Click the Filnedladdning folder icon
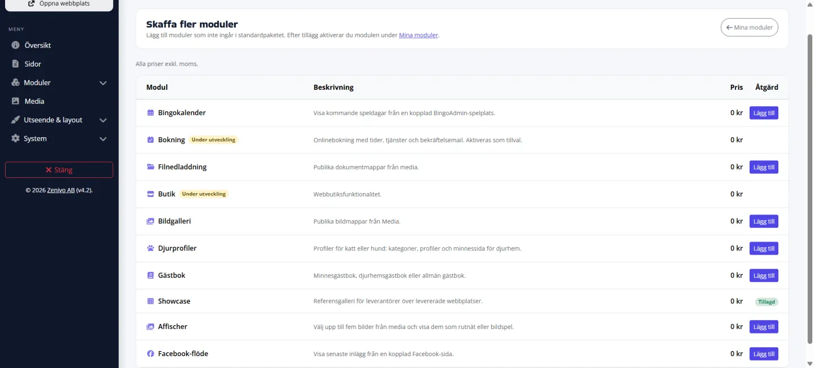Image resolution: width=814 pixels, height=368 pixels. (150, 167)
